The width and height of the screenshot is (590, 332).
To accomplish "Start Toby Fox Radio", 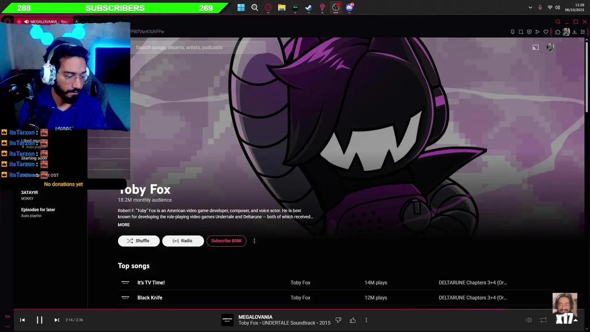I will (x=183, y=241).
